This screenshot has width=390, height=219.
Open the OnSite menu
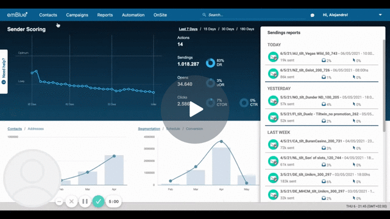pyautogui.click(x=160, y=15)
